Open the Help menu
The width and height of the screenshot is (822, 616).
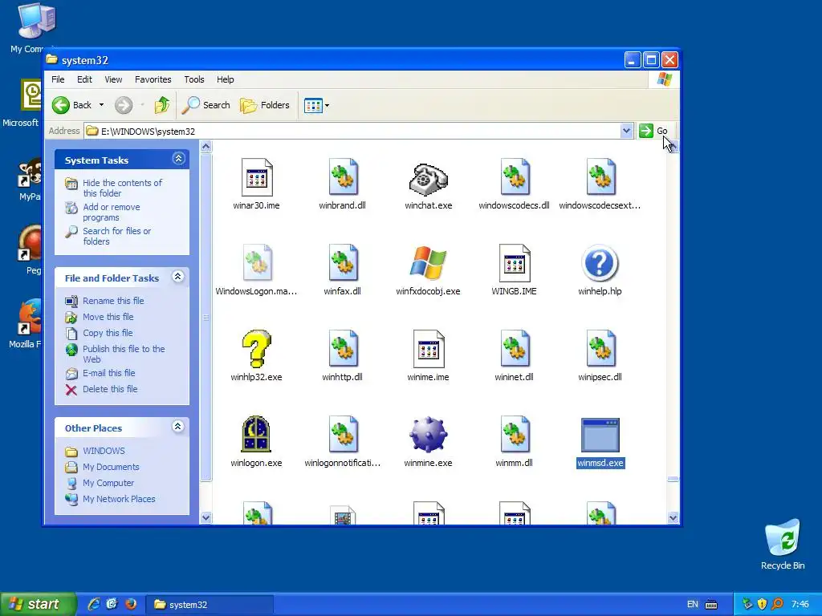click(226, 79)
